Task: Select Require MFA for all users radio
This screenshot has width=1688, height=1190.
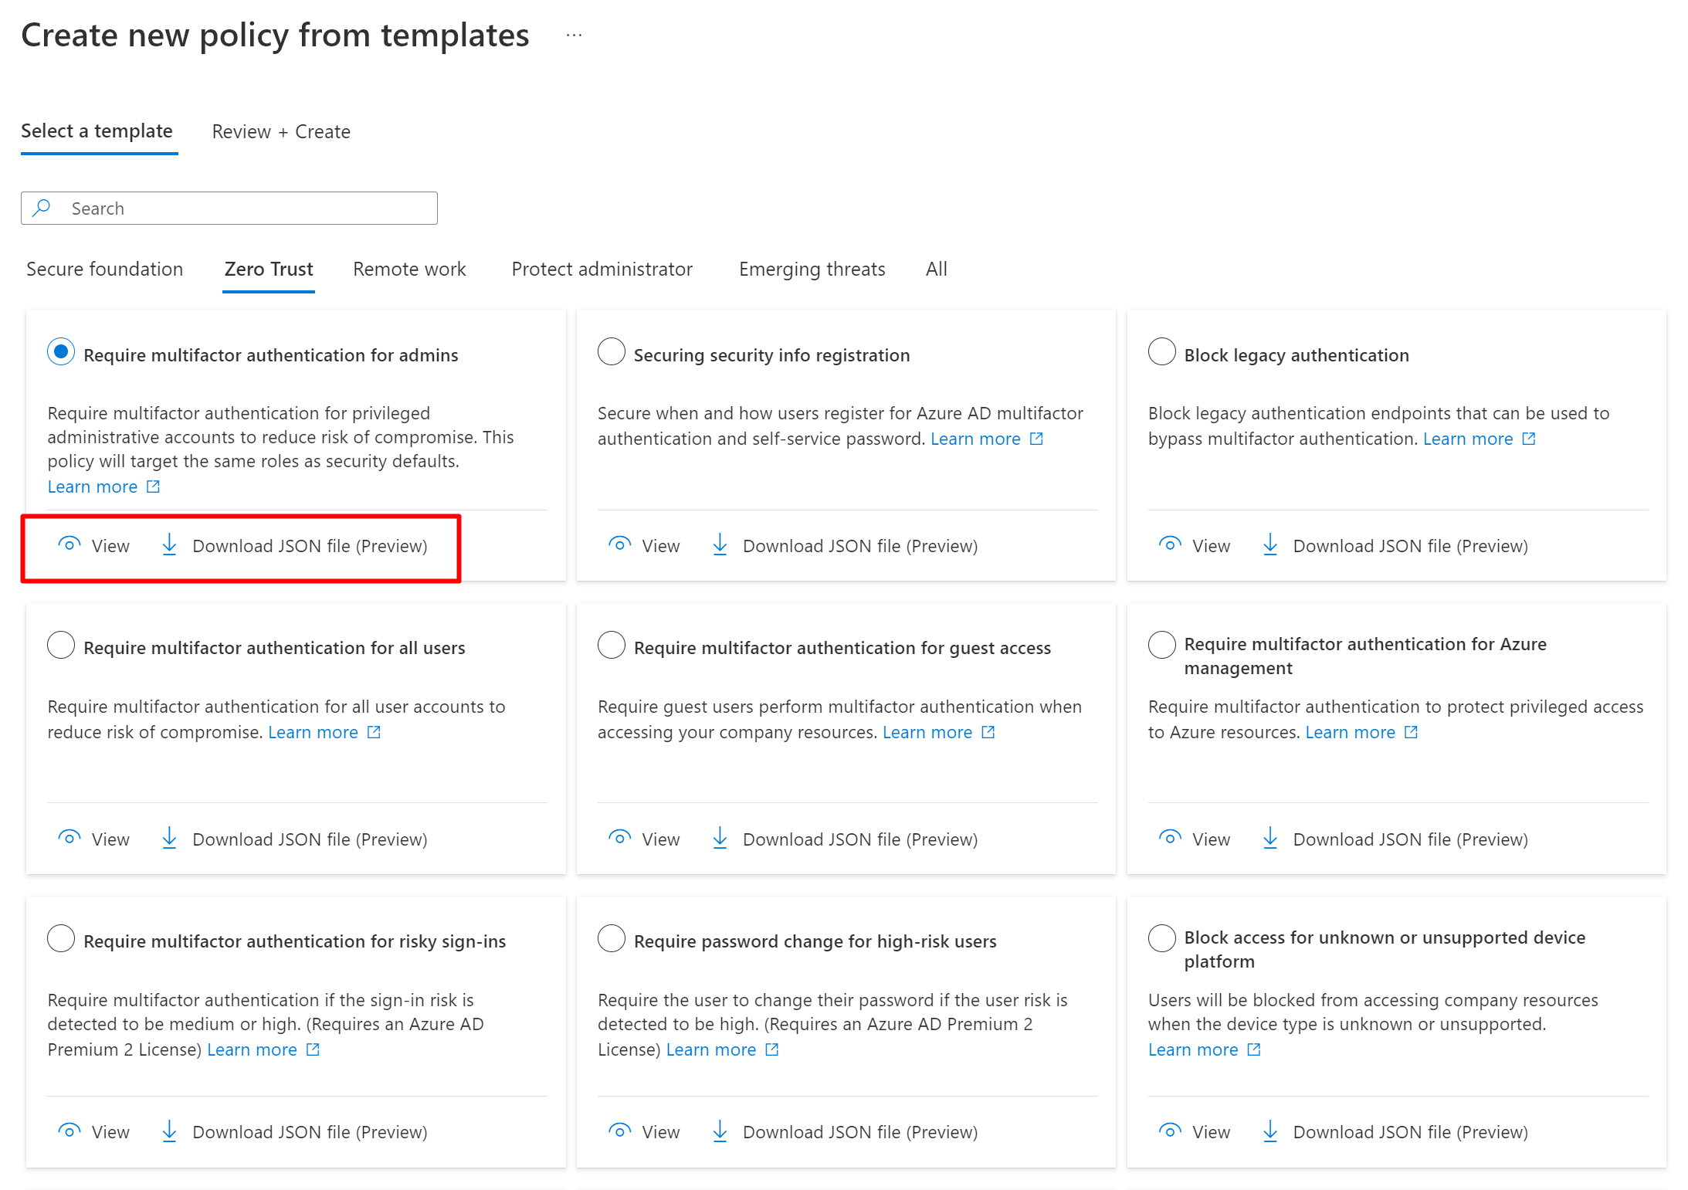Action: [61, 645]
